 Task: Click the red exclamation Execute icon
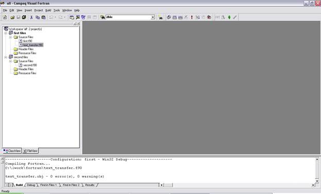(x=192, y=17)
